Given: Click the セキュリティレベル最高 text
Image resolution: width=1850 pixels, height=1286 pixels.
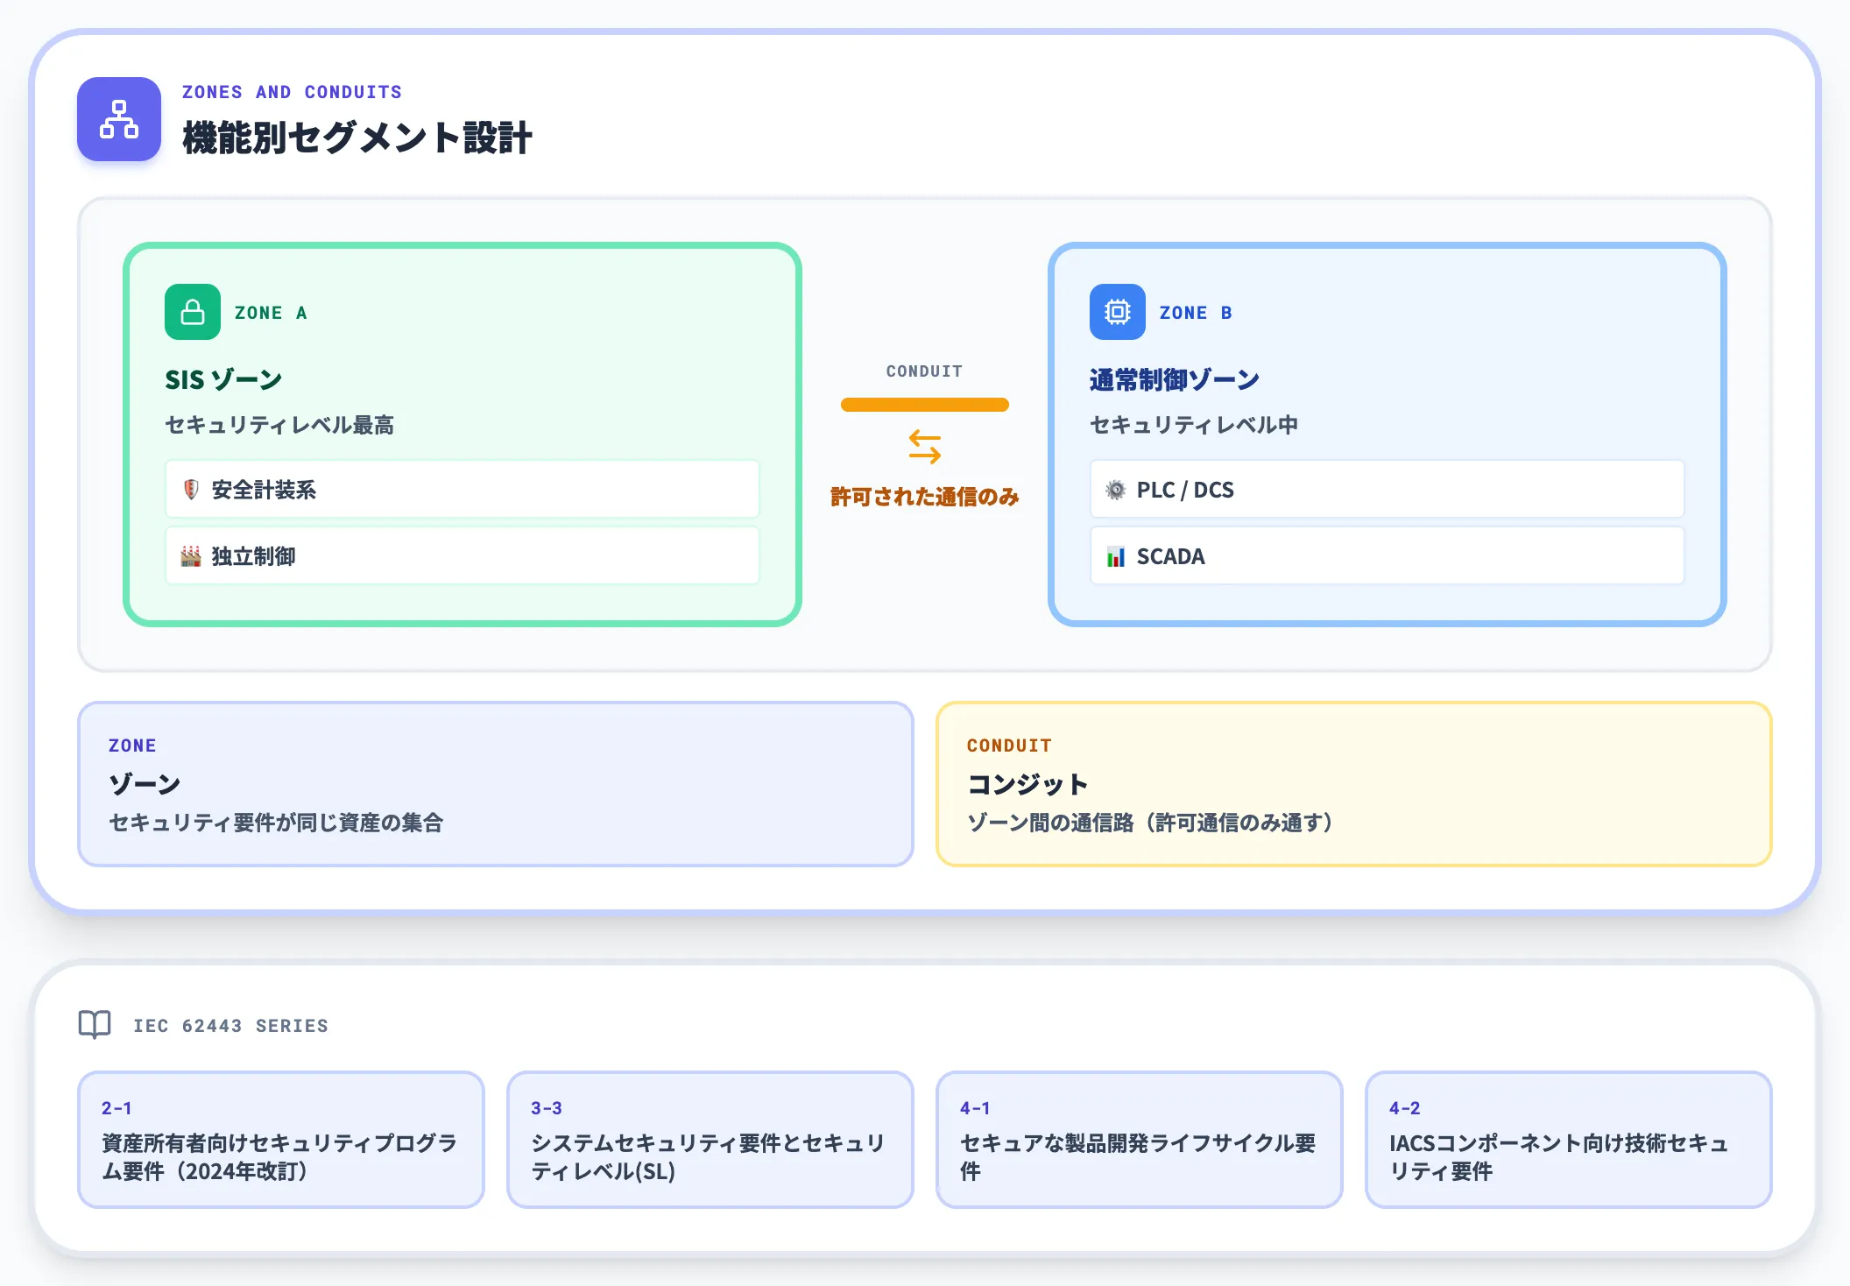Looking at the screenshot, I should coord(279,425).
